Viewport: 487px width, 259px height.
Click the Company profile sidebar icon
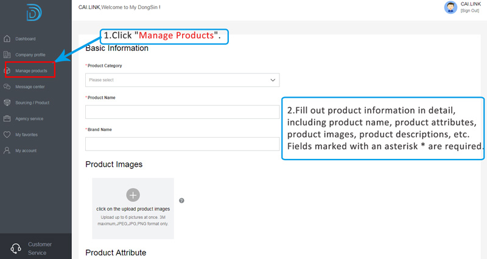(x=7, y=55)
